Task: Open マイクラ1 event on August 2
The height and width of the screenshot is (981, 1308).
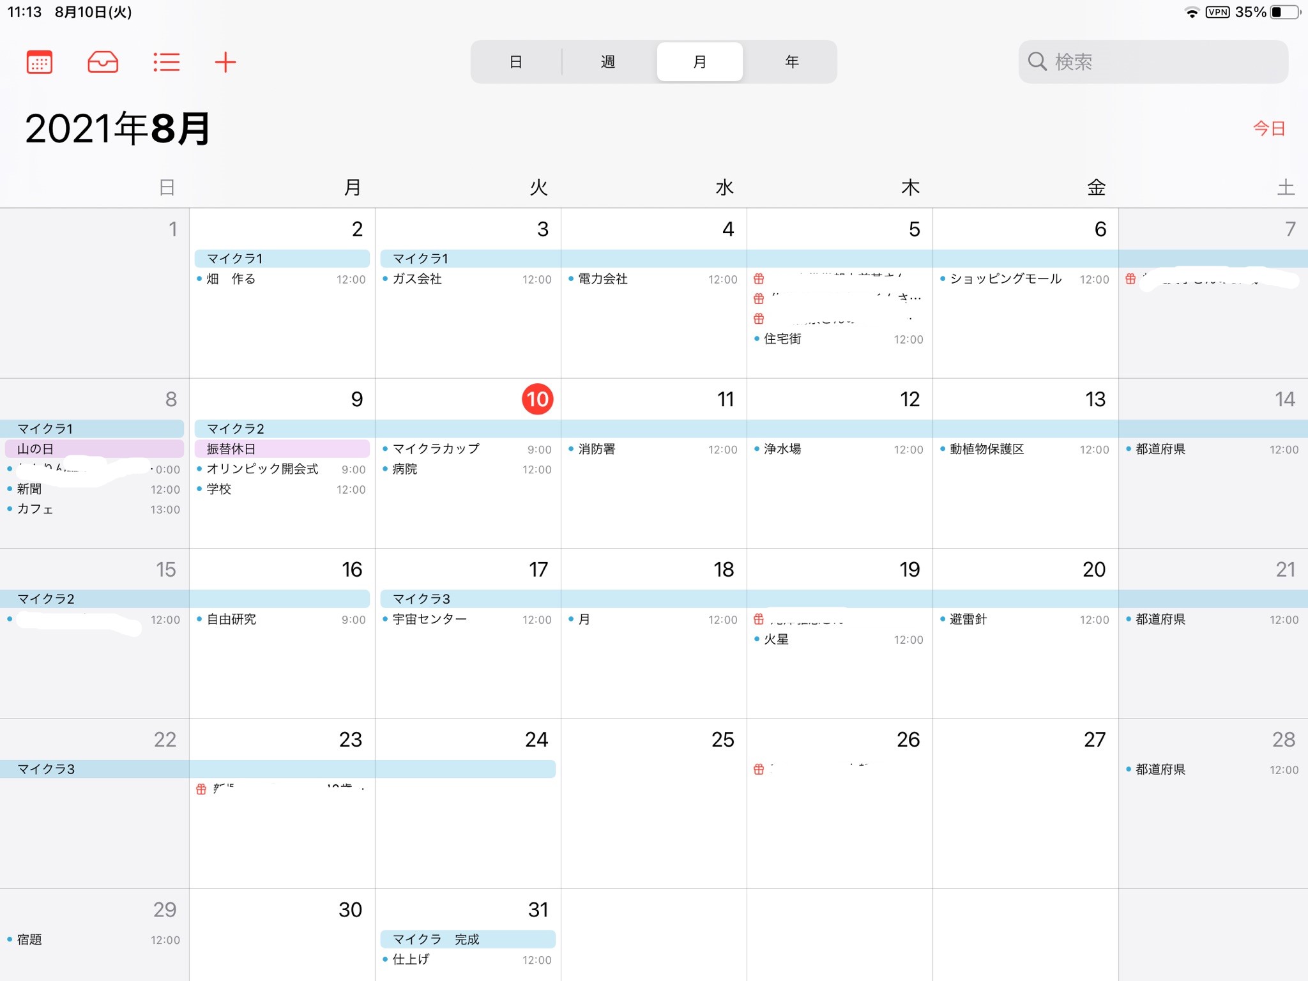Action: [282, 259]
